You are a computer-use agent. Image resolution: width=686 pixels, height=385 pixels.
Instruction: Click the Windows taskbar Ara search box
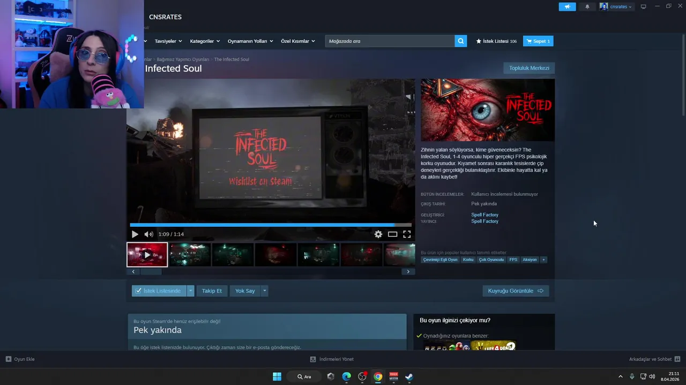(x=304, y=376)
